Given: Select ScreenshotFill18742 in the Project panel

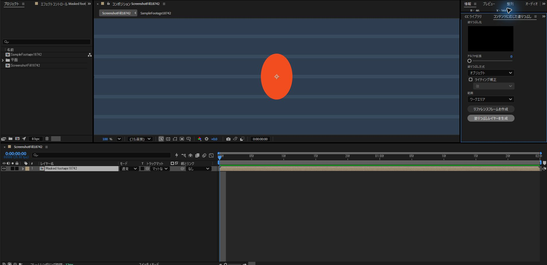Looking at the screenshot, I should 25,65.
